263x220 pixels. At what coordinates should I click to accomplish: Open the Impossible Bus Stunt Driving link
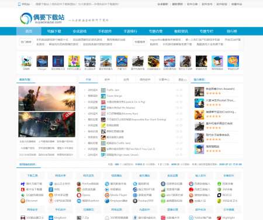click(x=136, y=120)
